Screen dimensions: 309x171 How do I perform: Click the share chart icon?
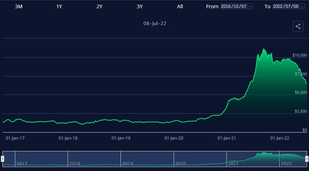[x=298, y=26]
